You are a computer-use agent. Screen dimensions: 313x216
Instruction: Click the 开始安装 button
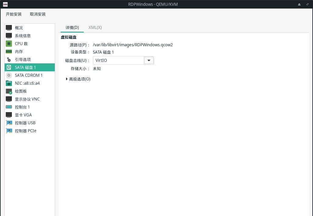click(13, 14)
